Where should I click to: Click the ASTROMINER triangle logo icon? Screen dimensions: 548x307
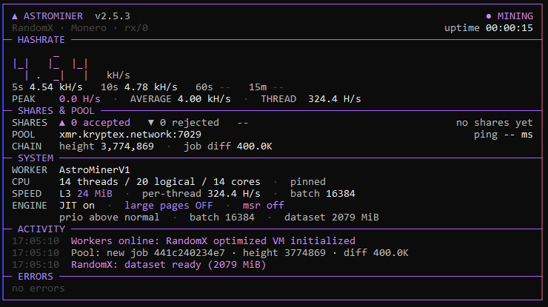tap(15, 16)
